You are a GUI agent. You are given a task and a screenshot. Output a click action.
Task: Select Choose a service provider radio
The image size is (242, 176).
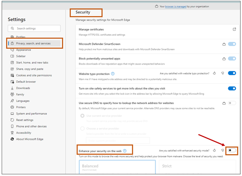coord(83,128)
